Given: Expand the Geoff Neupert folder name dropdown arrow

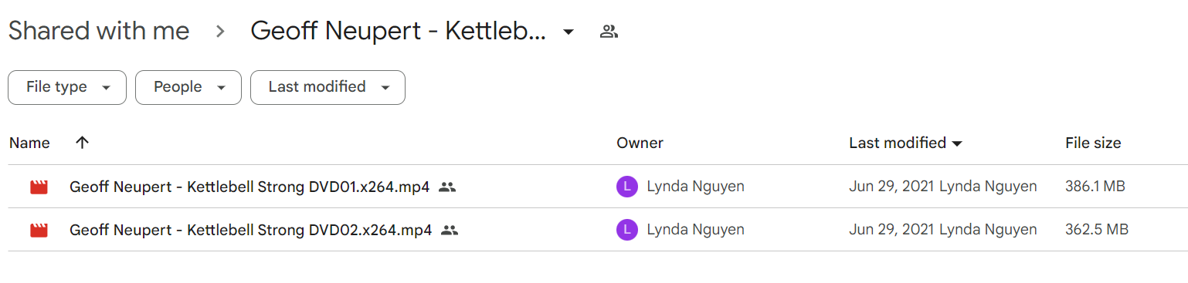Looking at the screenshot, I should pyautogui.click(x=569, y=32).
